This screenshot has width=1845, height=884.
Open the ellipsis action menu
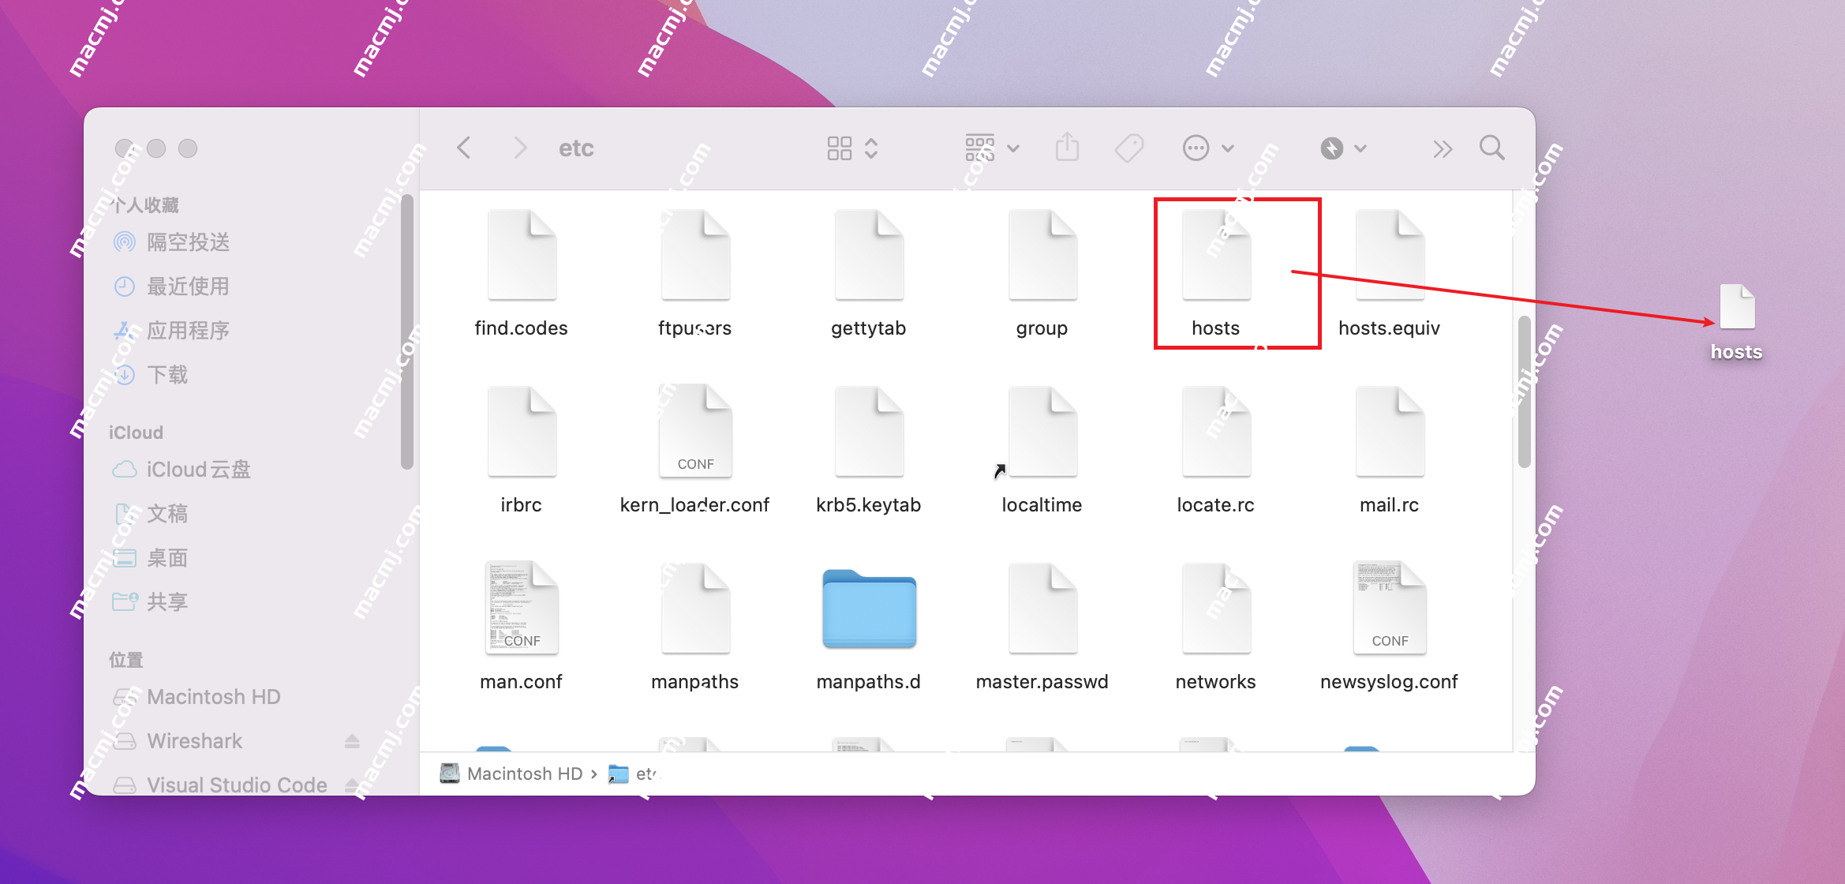tap(1196, 148)
